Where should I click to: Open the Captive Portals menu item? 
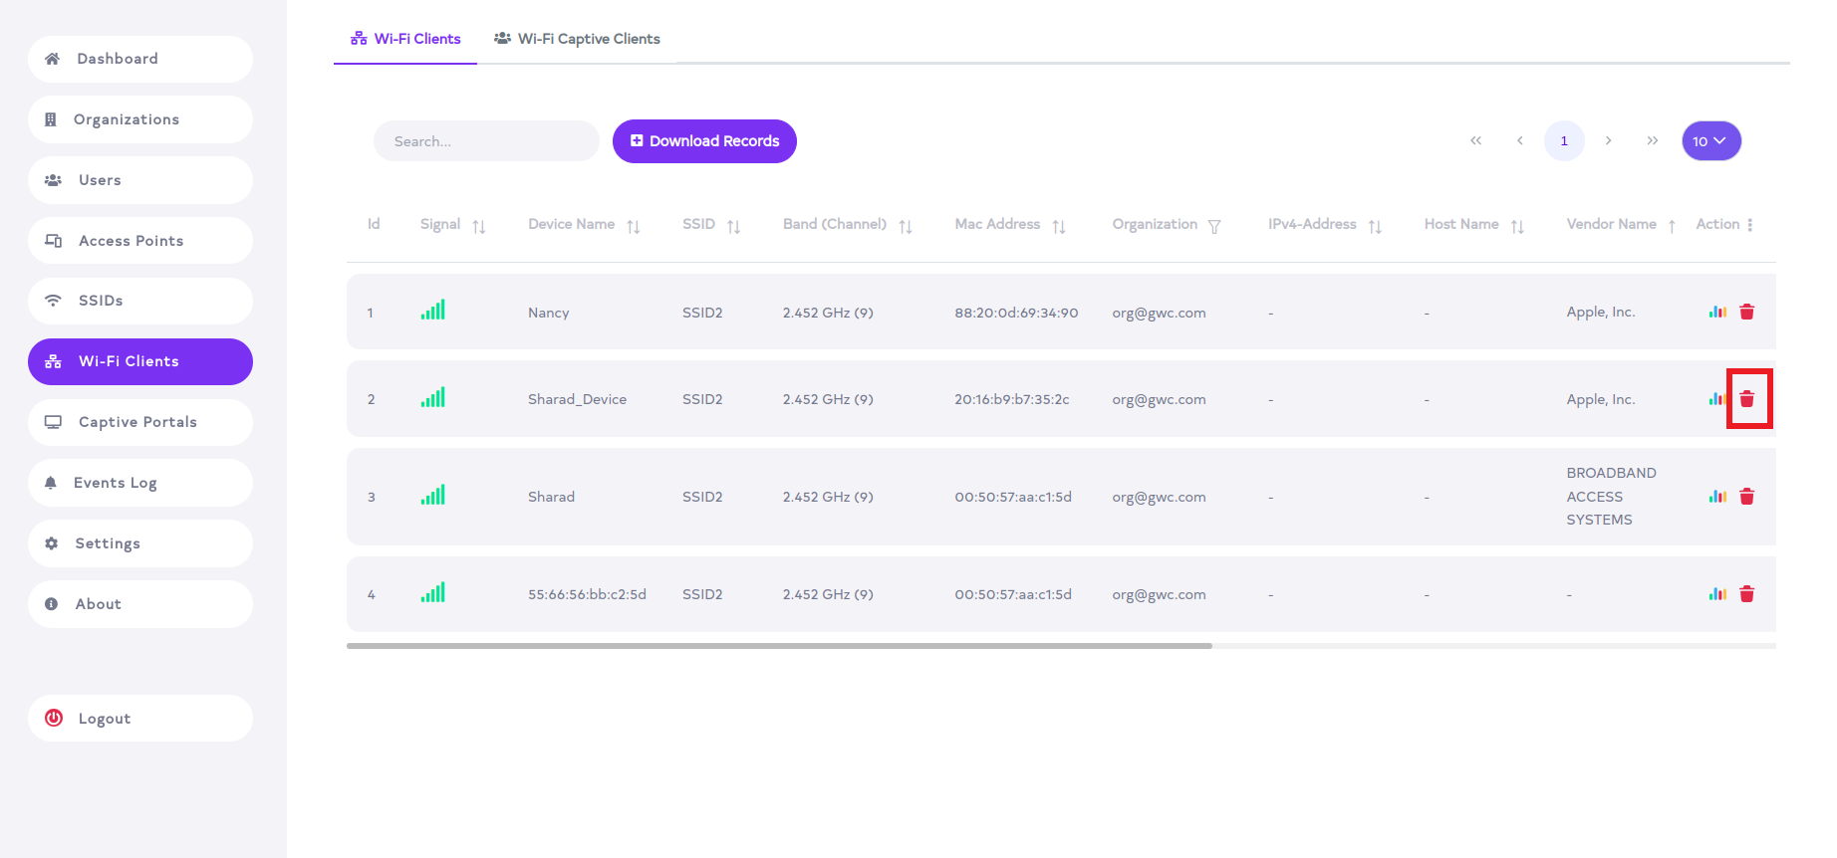(140, 422)
